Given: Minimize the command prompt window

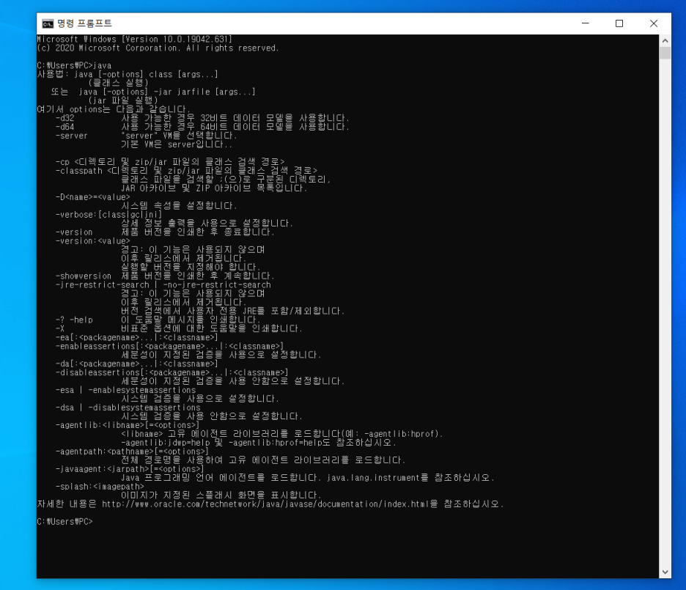Looking at the screenshot, I should click(x=585, y=23).
